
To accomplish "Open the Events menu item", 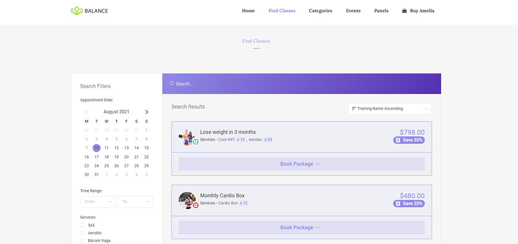I will click(x=353, y=11).
